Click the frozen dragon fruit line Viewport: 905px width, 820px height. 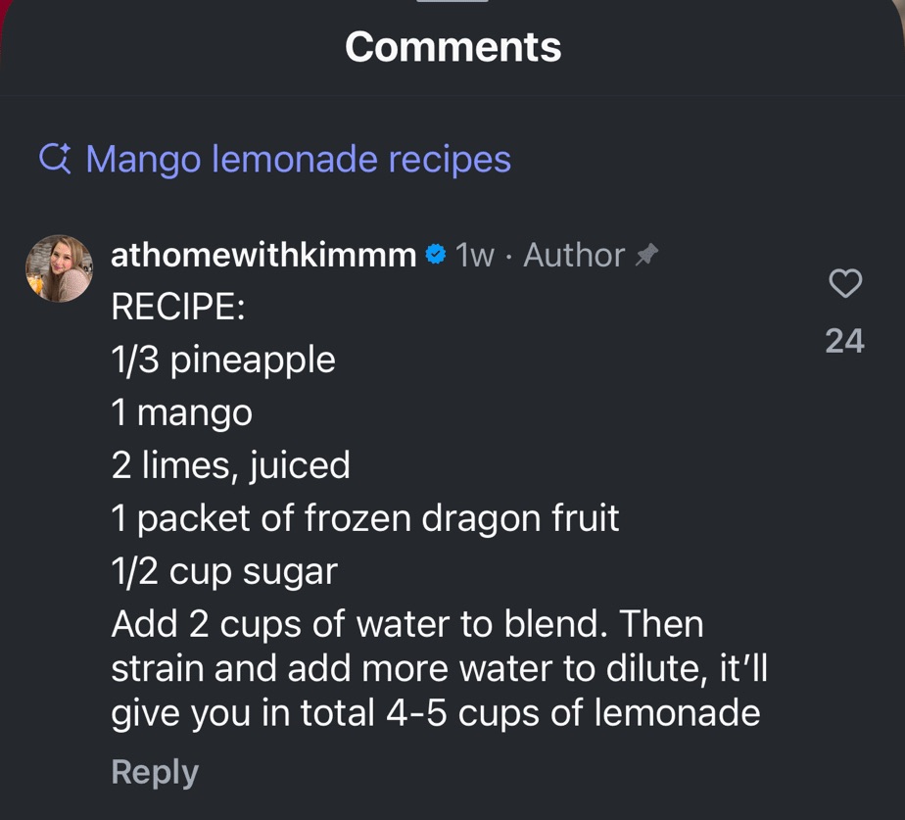pyautogui.click(x=365, y=518)
